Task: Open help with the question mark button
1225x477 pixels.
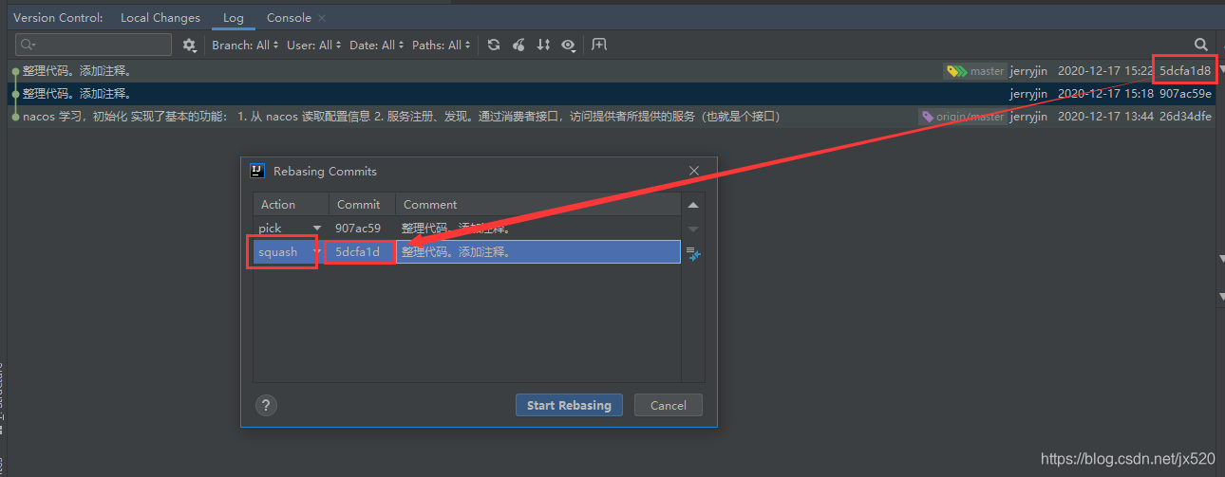Action: [x=267, y=406]
